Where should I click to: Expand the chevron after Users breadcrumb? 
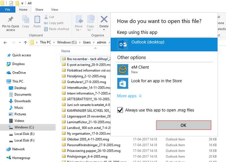(94, 43)
